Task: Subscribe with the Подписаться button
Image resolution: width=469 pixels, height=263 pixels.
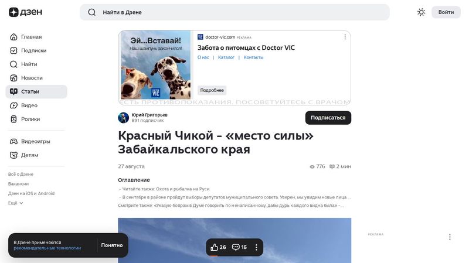Action: (328, 118)
